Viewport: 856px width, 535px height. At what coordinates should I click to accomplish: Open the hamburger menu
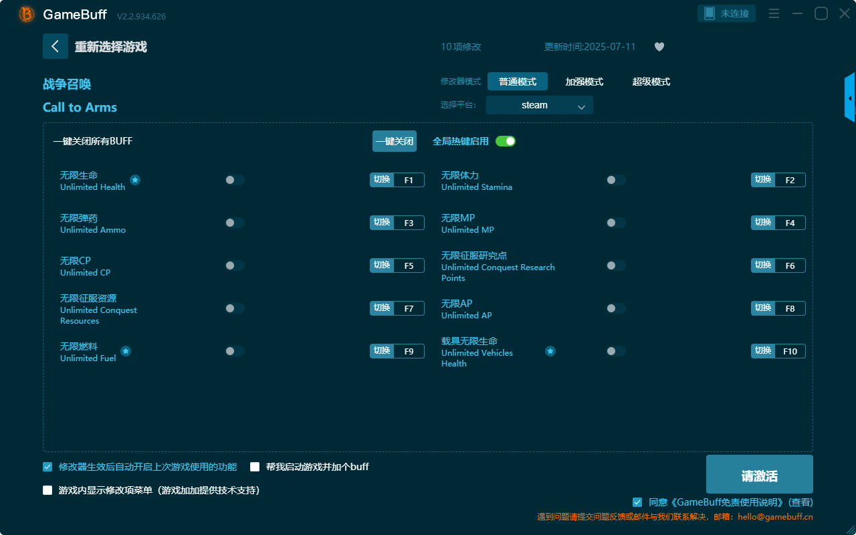[x=773, y=13]
